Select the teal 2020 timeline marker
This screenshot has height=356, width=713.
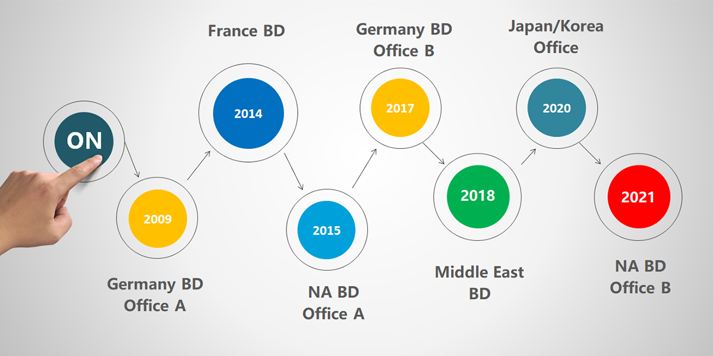click(x=557, y=108)
